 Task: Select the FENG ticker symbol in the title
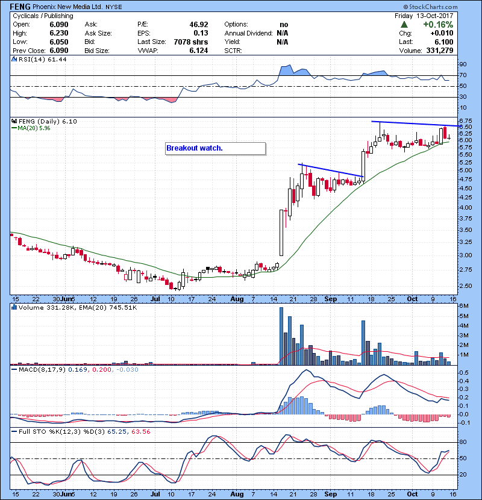(x=20, y=7)
